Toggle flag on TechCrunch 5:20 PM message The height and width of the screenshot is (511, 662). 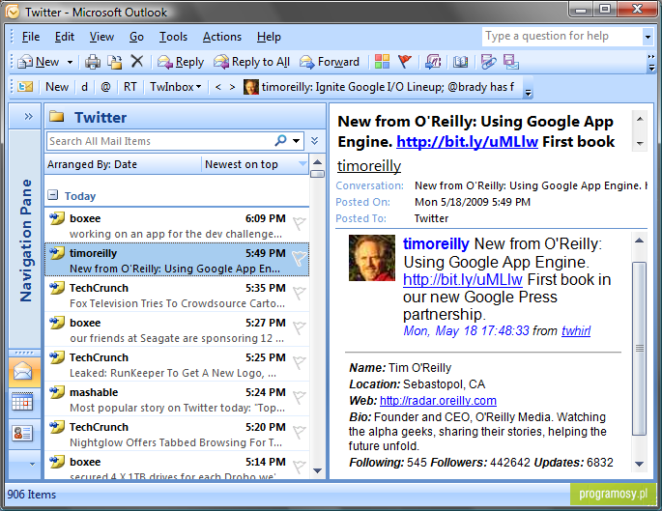click(300, 432)
